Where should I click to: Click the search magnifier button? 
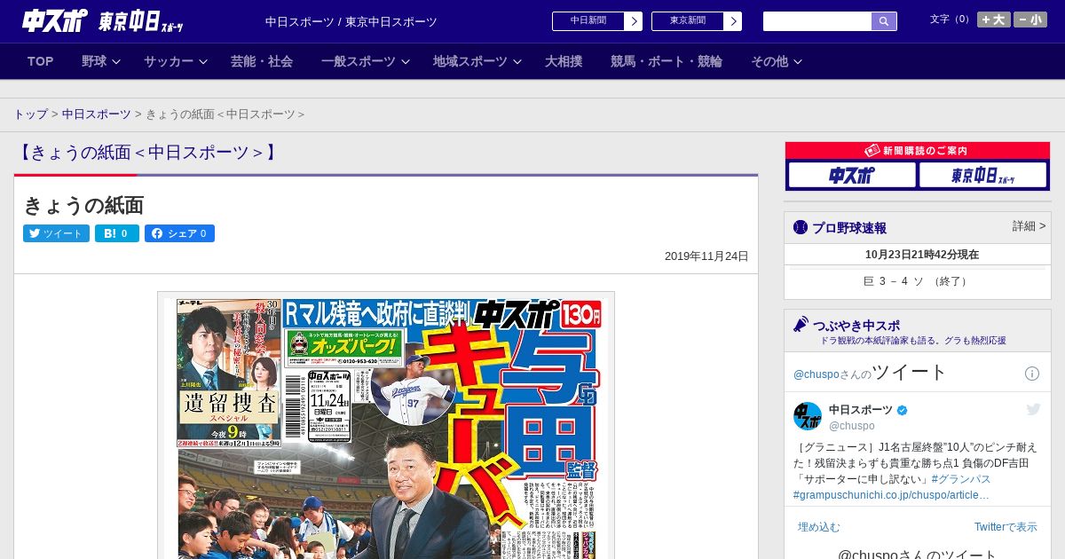click(884, 21)
